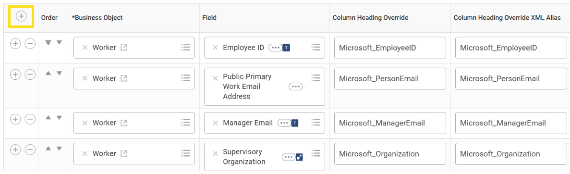
Task: Move the Public Primary Work Email row down
Action: tap(59, 73)
